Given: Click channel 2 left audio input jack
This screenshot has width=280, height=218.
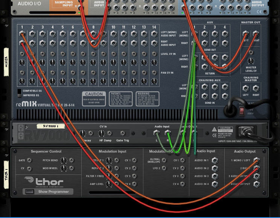Looking at the screenshot, I should tap(32, 34).
